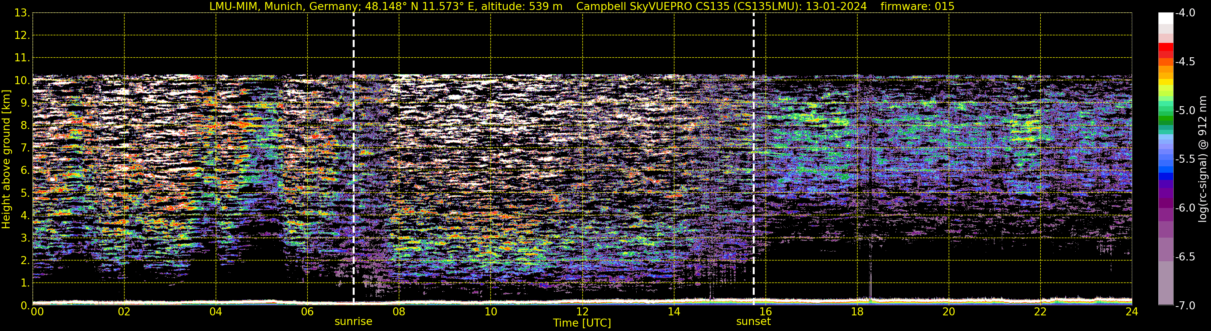Click the '18' time tick label
The width and height of the screenshot is (1211, 331).
coord(858,312)
